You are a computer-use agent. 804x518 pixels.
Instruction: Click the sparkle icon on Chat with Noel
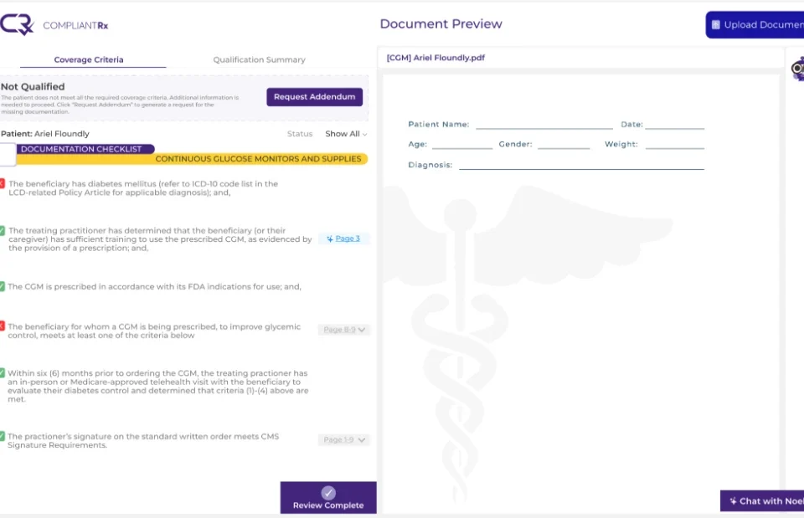coord(734,501)
